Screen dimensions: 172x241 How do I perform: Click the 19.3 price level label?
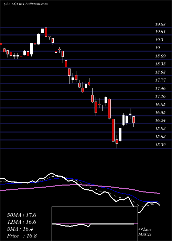[x=159, y=40]
